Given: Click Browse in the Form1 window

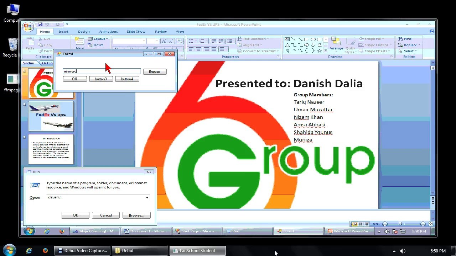Looking at the screenshot, I should coord(155,72).
